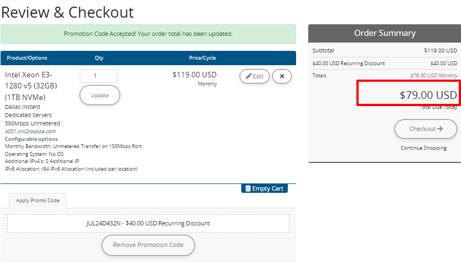Viewport: 461px width, 263px height.
Task: Click the Qty column header
Action: pos(99,58)
